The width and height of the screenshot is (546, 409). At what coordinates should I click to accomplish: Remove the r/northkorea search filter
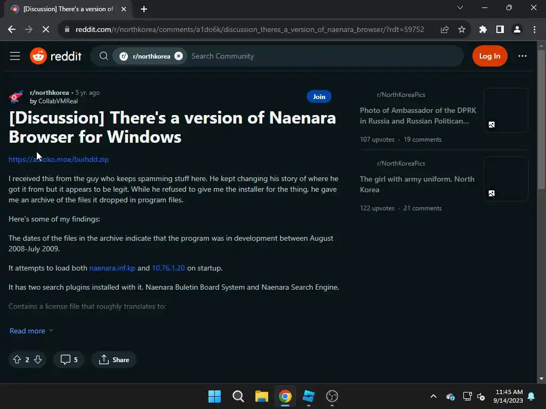179,56
